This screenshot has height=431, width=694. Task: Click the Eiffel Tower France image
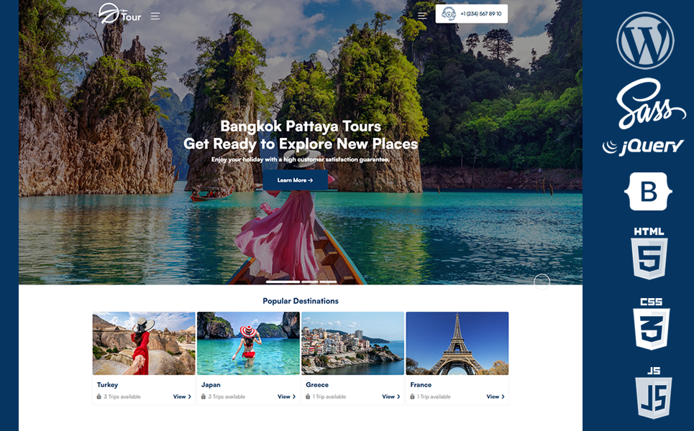point(457,343)
